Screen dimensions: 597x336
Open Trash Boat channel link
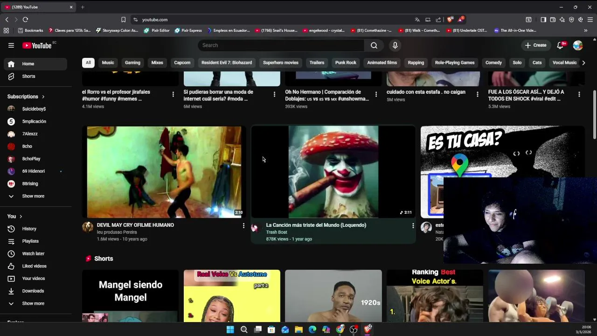(x=277, y=232)
